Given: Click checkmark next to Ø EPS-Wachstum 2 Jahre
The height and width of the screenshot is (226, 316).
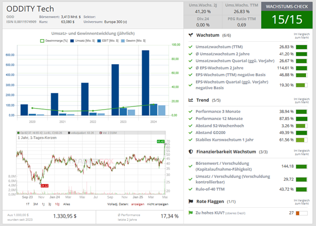Looking at the screenshot, I should pos(191,68).
